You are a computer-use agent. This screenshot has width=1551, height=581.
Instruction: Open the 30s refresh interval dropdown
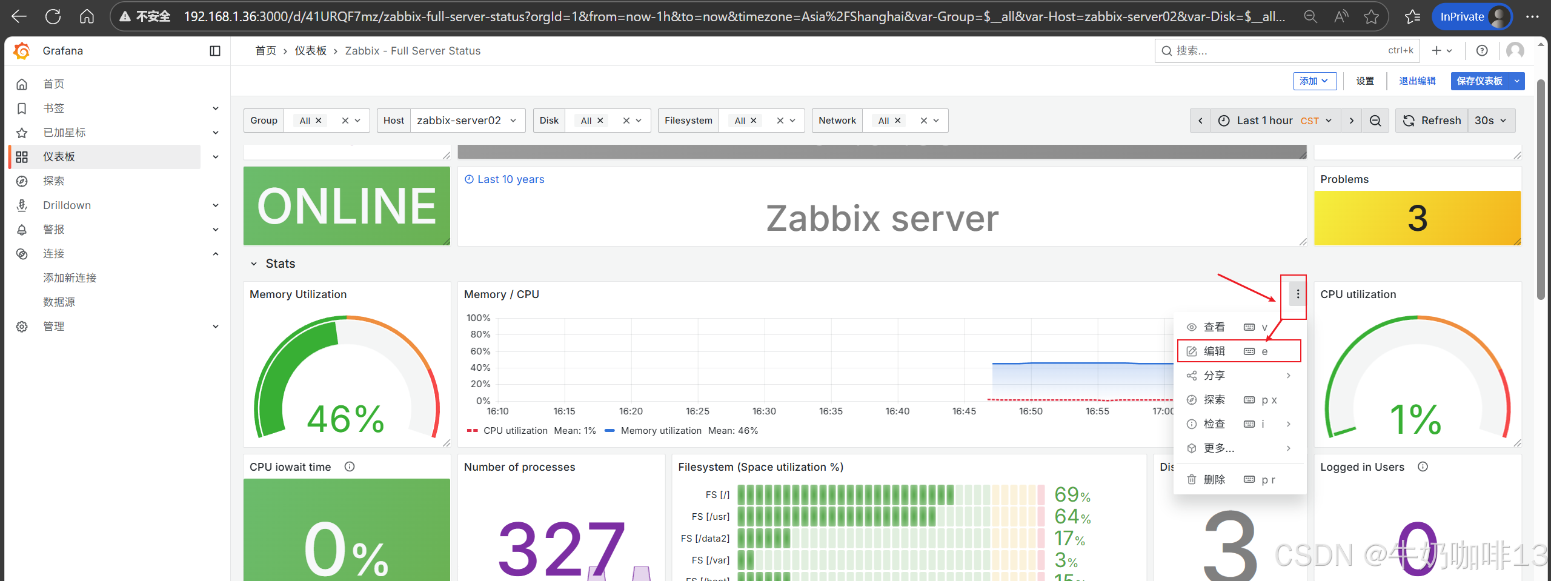[x=1491, y=121]
